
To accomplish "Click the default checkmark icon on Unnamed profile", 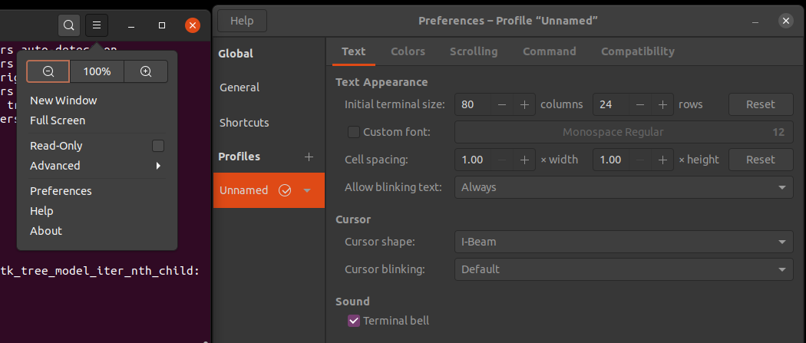I will [285, 190].
